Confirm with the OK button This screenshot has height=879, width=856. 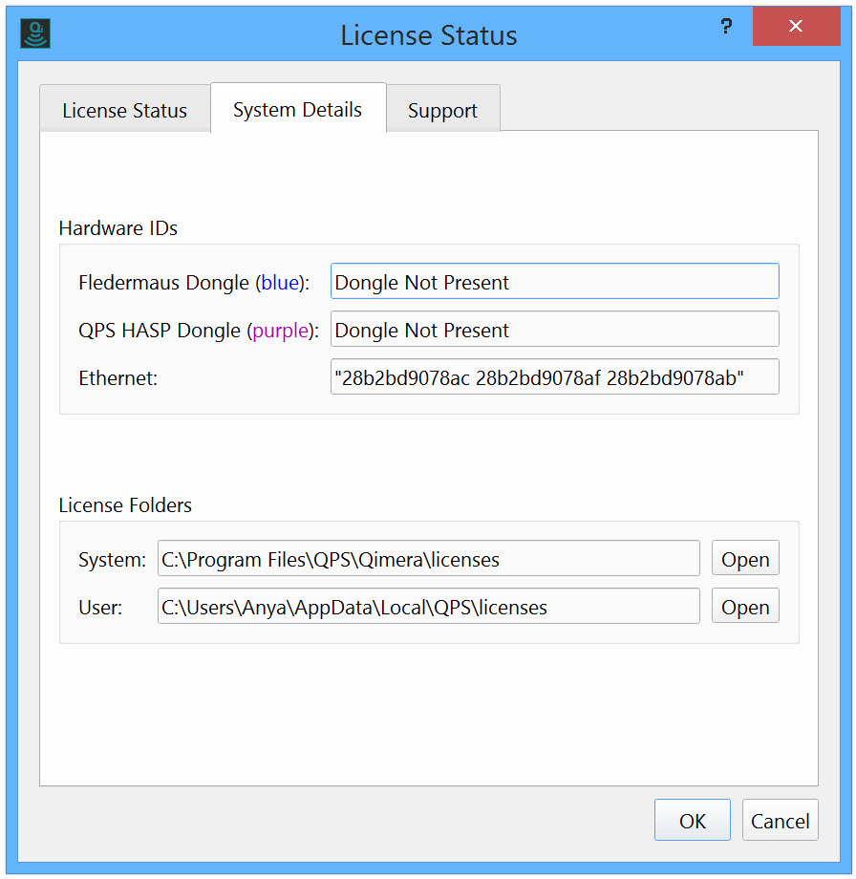(x=693, y=820)
